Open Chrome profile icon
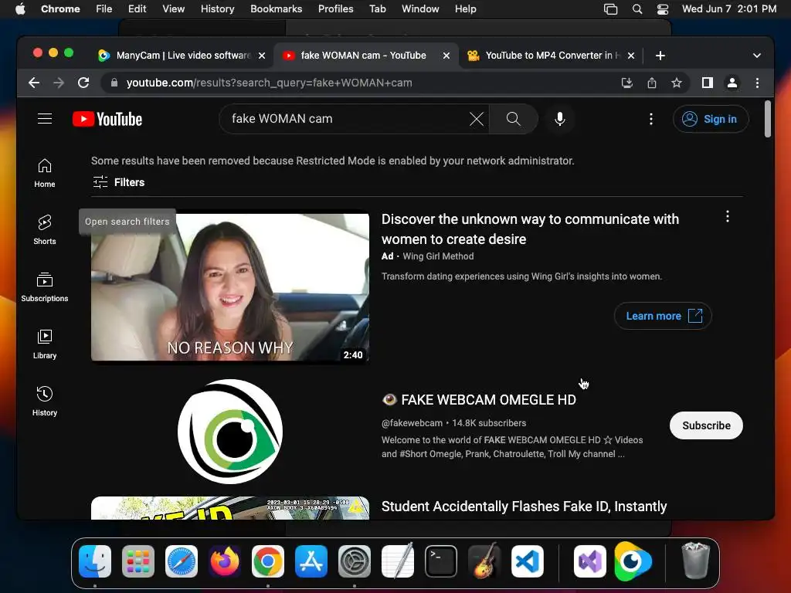 pos(732,83)
